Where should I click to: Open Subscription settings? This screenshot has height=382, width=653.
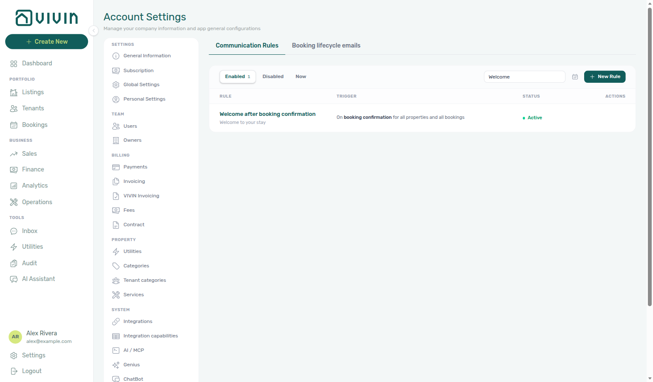point(138,70)
